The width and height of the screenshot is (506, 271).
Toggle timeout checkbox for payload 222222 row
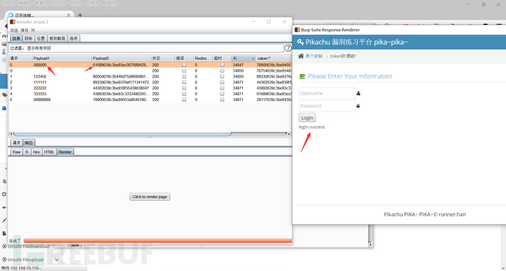pos(222,88)
